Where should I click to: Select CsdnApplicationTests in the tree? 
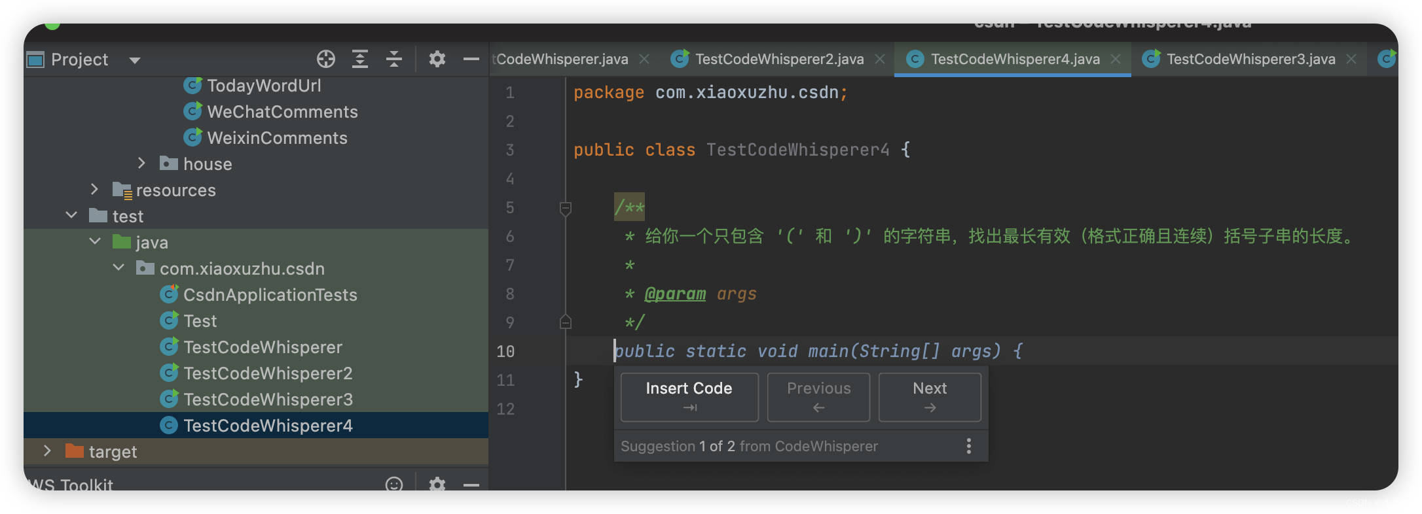(270, 295)
